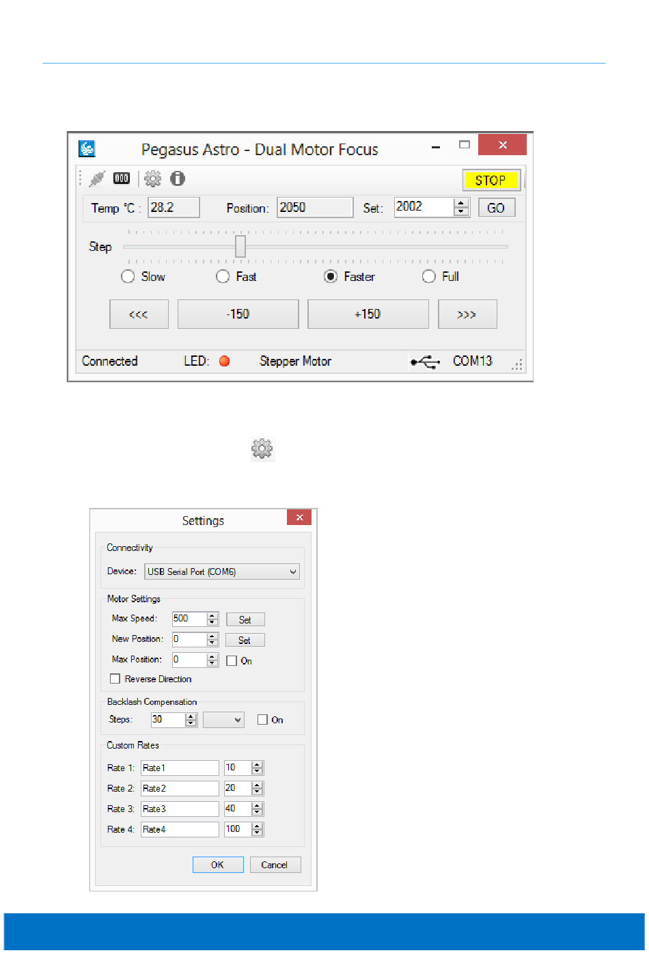
Task: Select the Full speed radio button
Action: 429,277
